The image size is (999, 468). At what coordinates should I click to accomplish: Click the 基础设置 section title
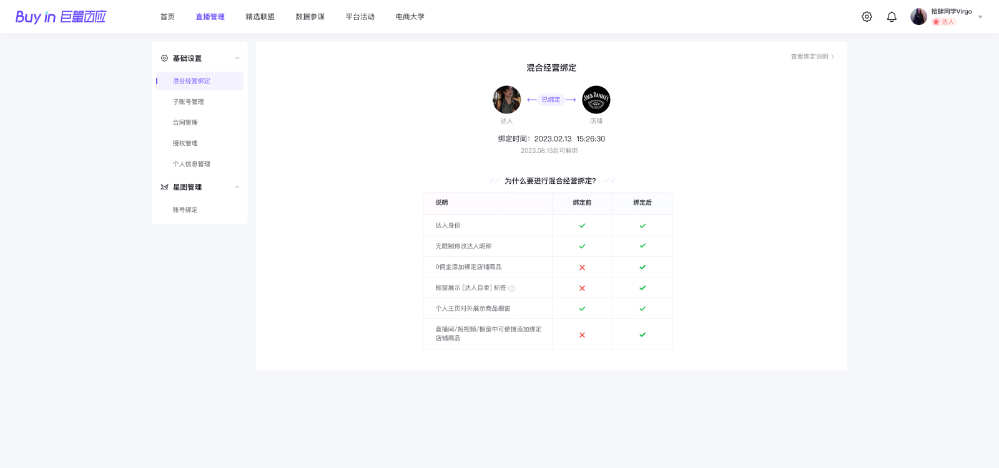187,58
